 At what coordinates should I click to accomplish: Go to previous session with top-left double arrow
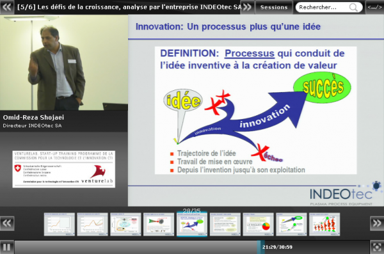[6, 7]
